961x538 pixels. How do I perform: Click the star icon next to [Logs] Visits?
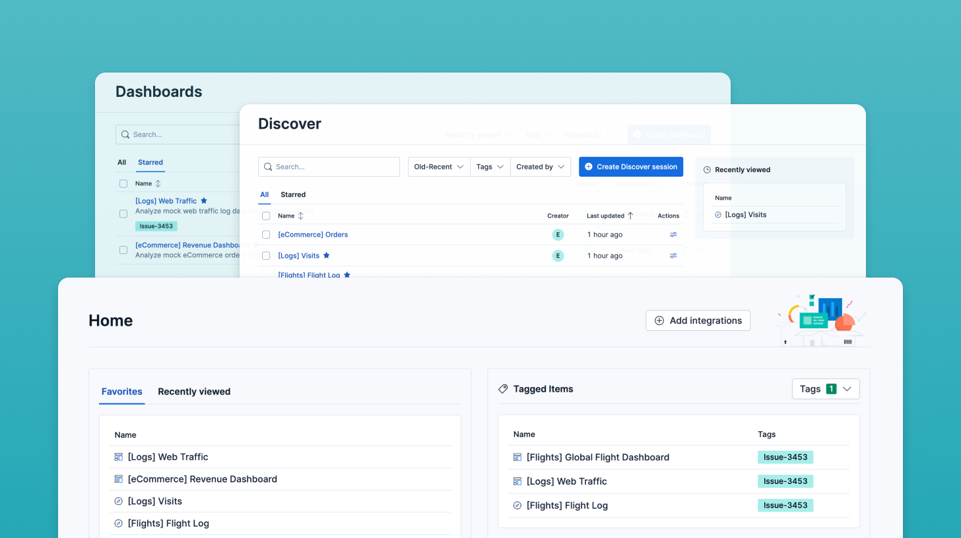[326, 255]
